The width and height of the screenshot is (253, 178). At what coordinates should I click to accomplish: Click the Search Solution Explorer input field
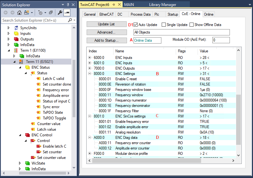point(35,20)
